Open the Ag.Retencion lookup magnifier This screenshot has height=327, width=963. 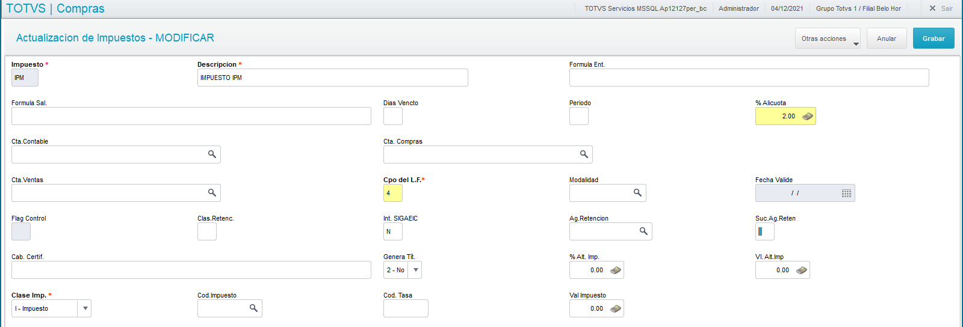tap(643, 231)
